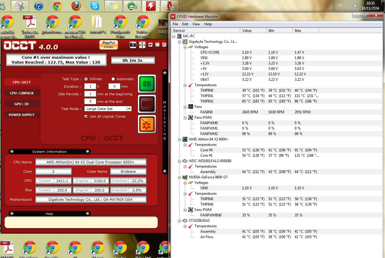Switch to the GPU : 3D tab
This screenshot has height=258, width=385.
(x=22, y=104)
